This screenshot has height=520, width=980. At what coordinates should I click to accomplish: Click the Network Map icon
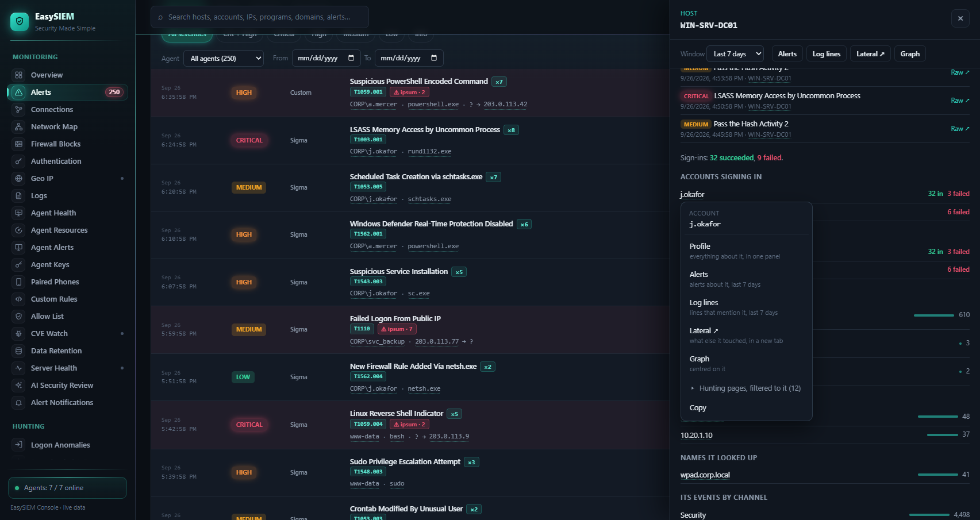19,127
